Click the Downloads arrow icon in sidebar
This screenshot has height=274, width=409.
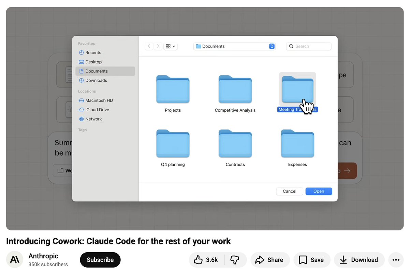[x=82, y=80]
